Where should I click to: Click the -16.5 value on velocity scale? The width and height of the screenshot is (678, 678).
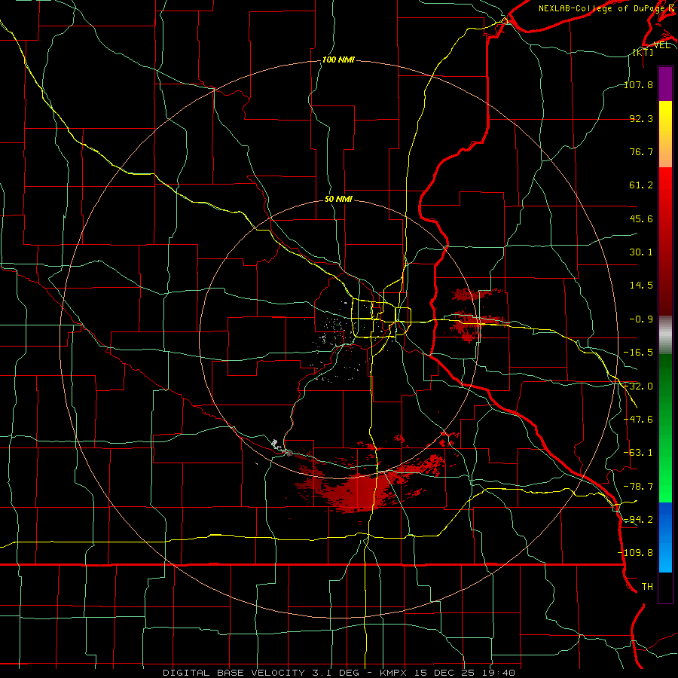tap(639, 353)
